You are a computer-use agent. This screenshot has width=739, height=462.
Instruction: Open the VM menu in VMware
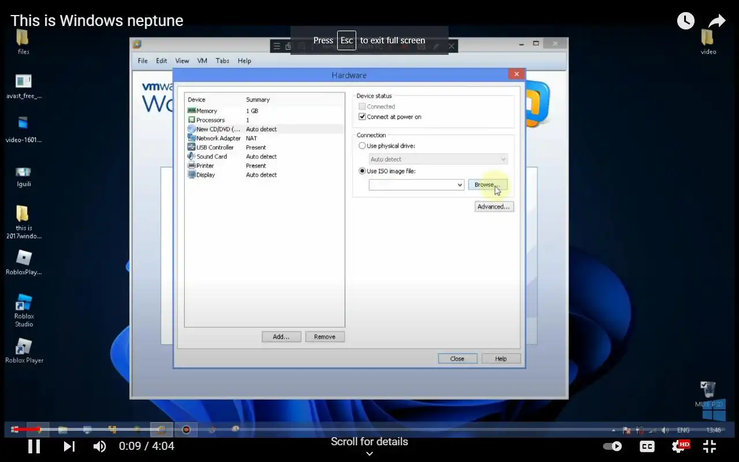(x=202, y=61)
